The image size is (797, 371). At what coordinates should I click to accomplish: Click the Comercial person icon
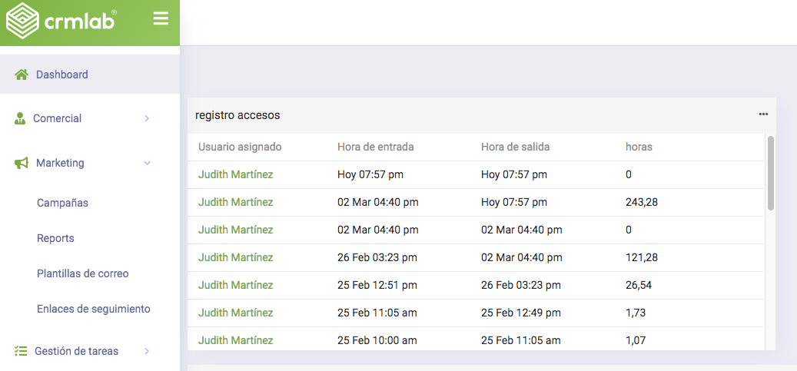pyautogui.click(x=20, y=118)
